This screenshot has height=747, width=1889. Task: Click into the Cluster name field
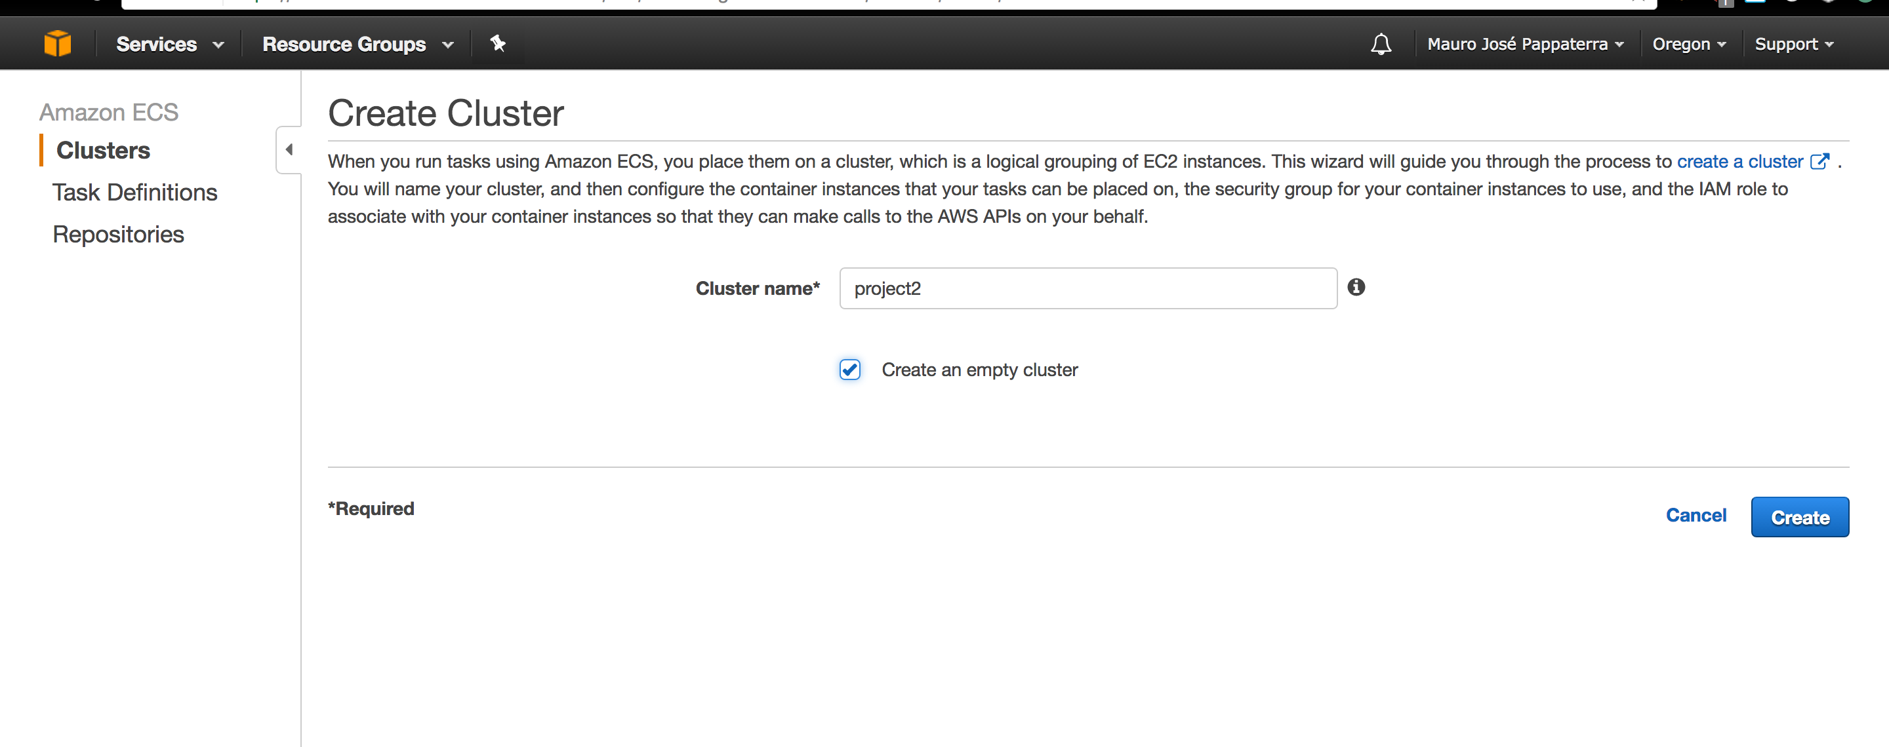click(x=1087, y=288)
